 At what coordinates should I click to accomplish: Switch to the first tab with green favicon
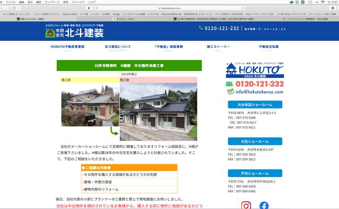(x=38, y=19)
